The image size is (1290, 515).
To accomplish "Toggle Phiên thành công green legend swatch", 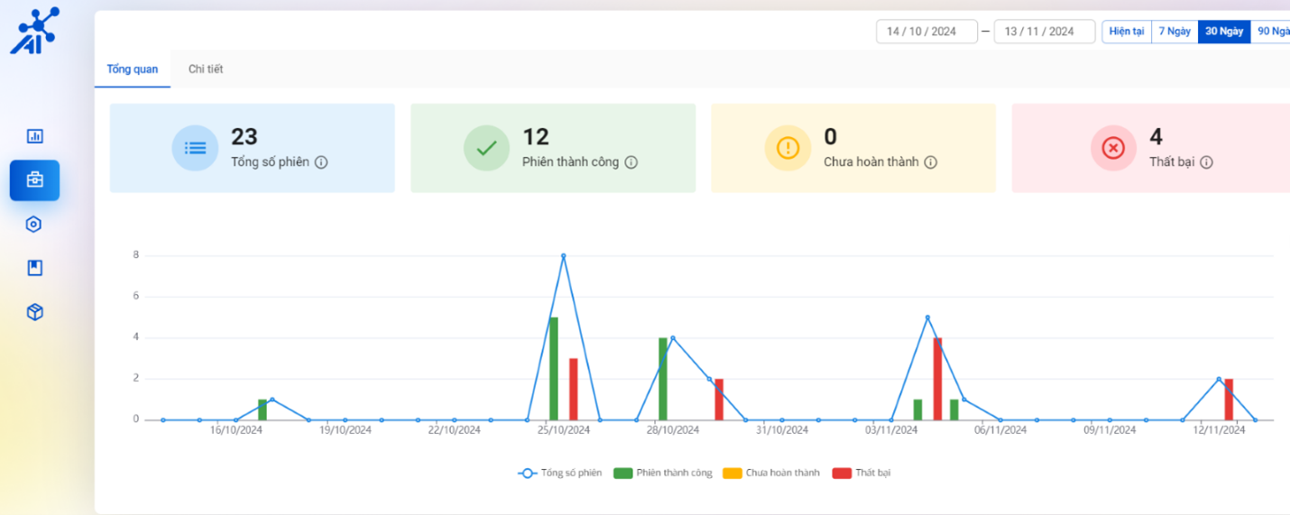I will (622, 473).
